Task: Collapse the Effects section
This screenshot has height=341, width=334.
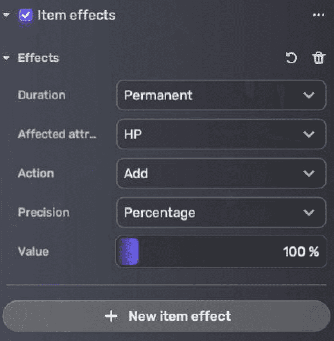Action: click(6, 58)
